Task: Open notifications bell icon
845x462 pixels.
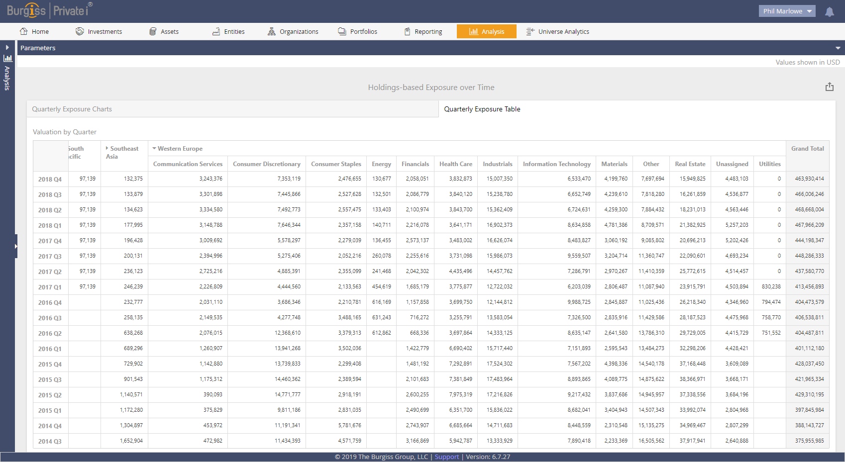Action: [x=829, y=11]
